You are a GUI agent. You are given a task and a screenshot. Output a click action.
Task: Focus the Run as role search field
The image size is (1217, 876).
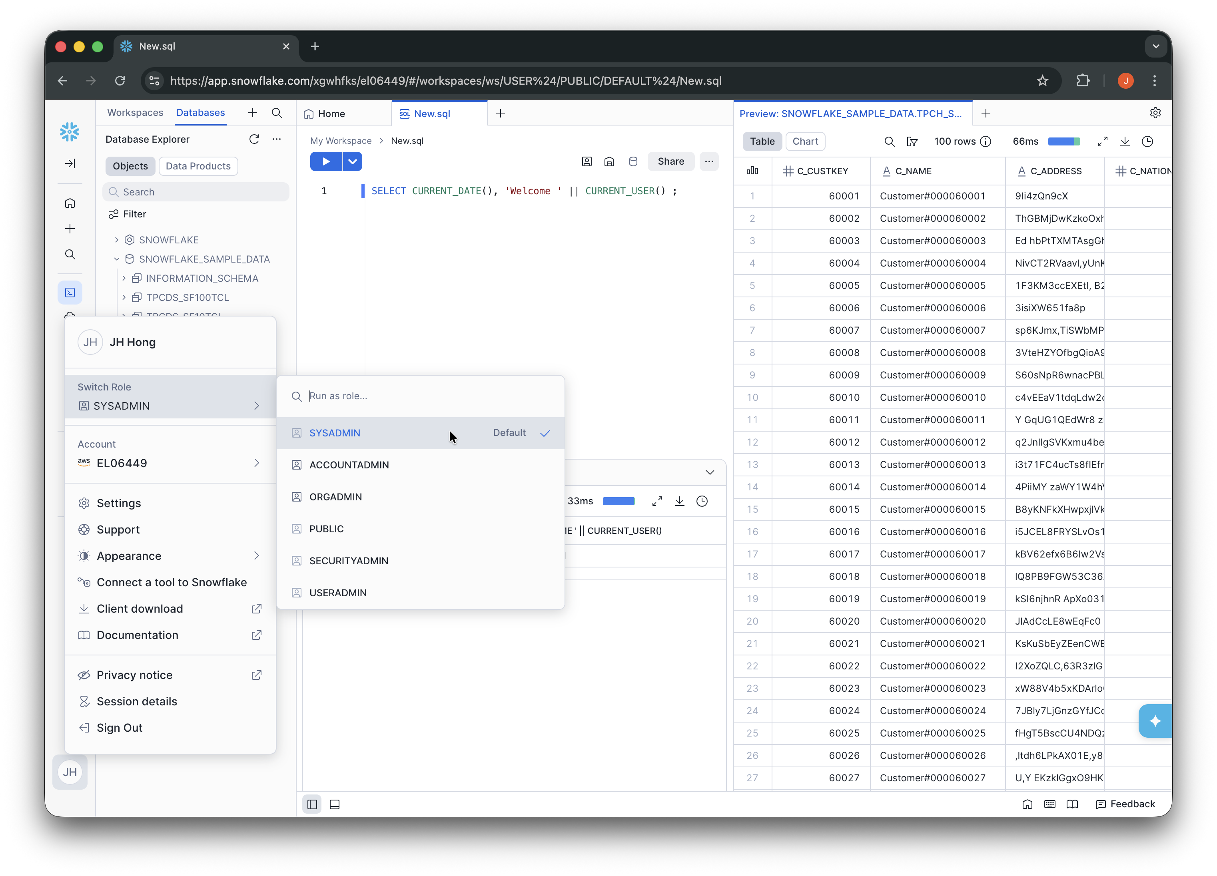[x=420, y=396]
